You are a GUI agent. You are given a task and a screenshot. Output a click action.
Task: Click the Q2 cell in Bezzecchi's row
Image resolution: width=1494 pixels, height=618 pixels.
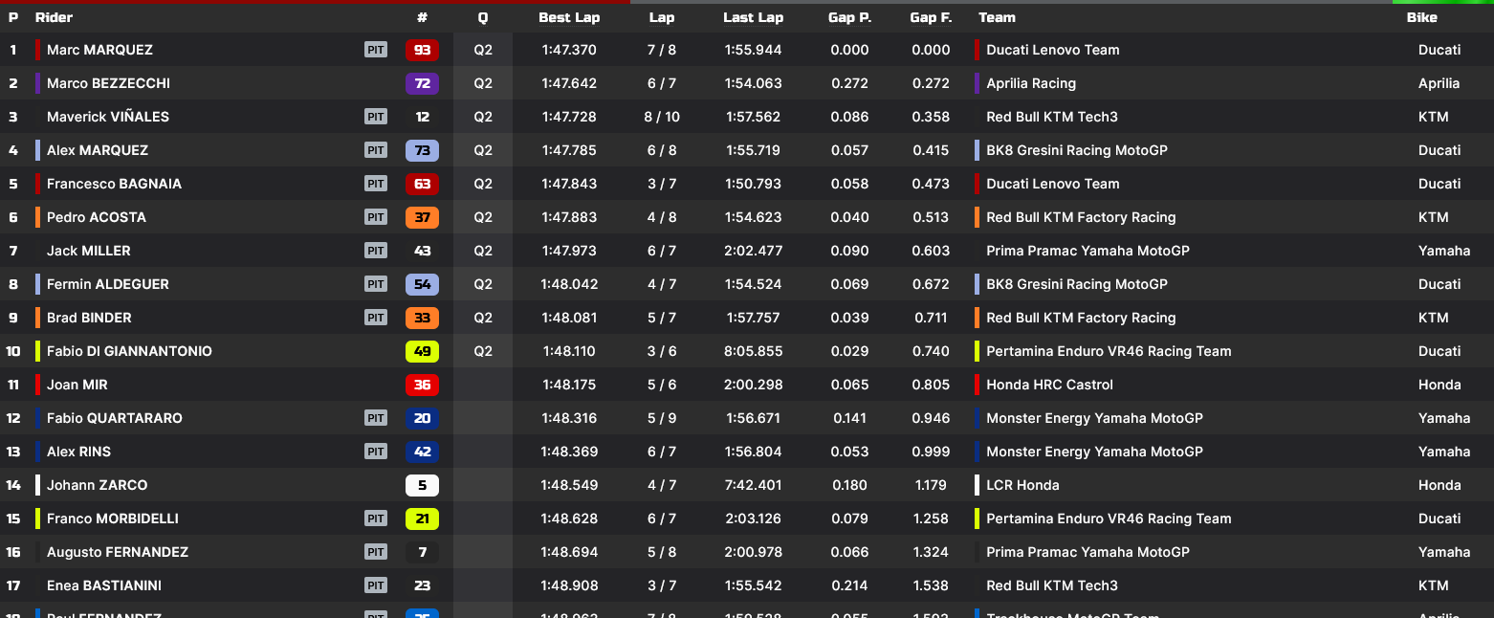[x=483, y=83]
